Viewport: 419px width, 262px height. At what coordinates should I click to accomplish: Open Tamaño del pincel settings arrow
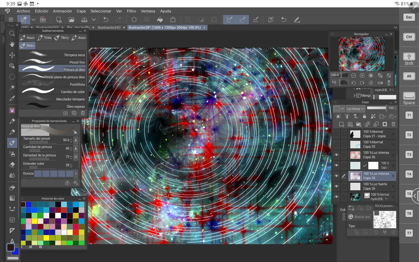(76, 140)
